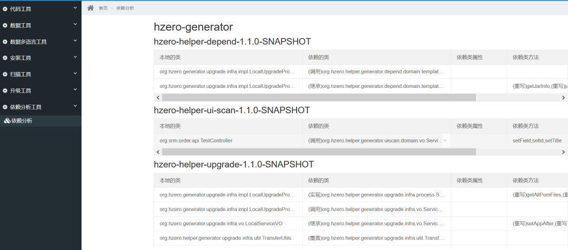Click the gear icon beside 升级工具
Image resolution: width=568 pixels, height=250 pixels.
pyautogui.click(x=6, y=91)
